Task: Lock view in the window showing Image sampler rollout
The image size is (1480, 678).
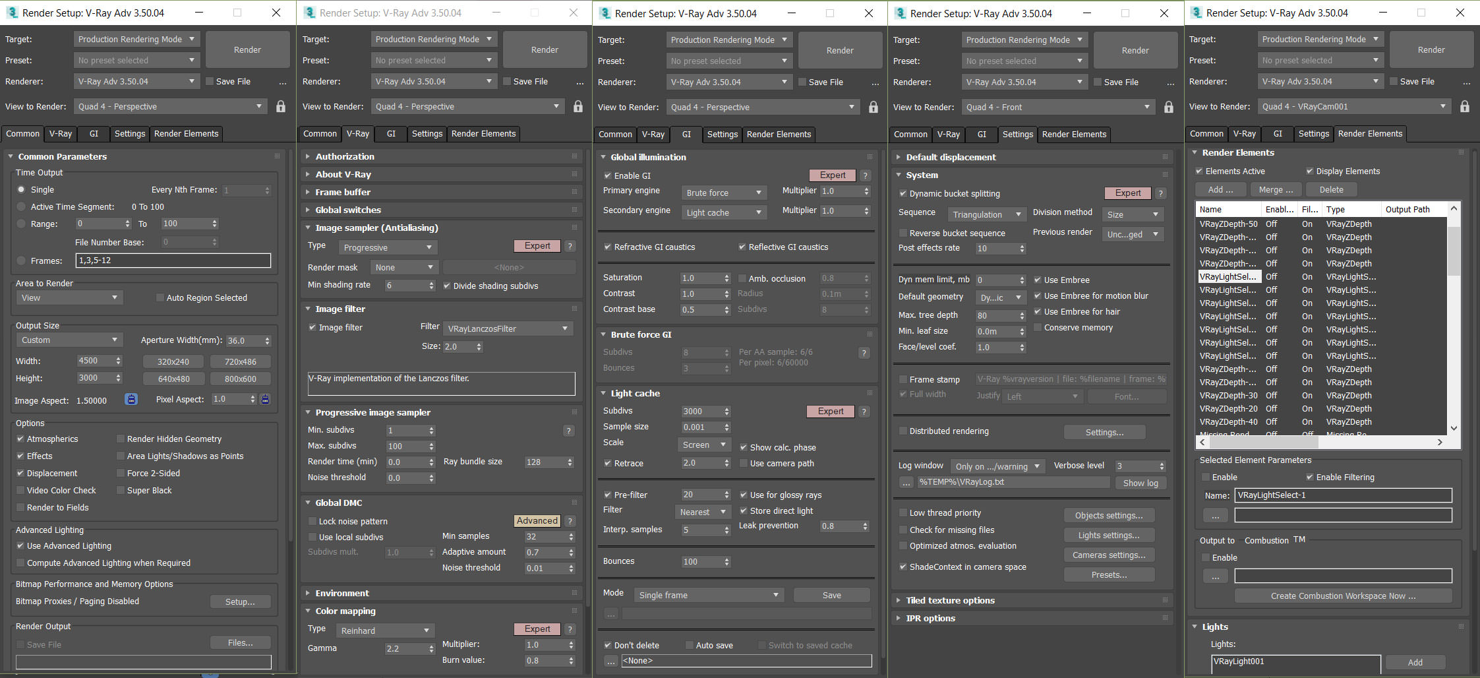Action: click(x=577, y=106)
